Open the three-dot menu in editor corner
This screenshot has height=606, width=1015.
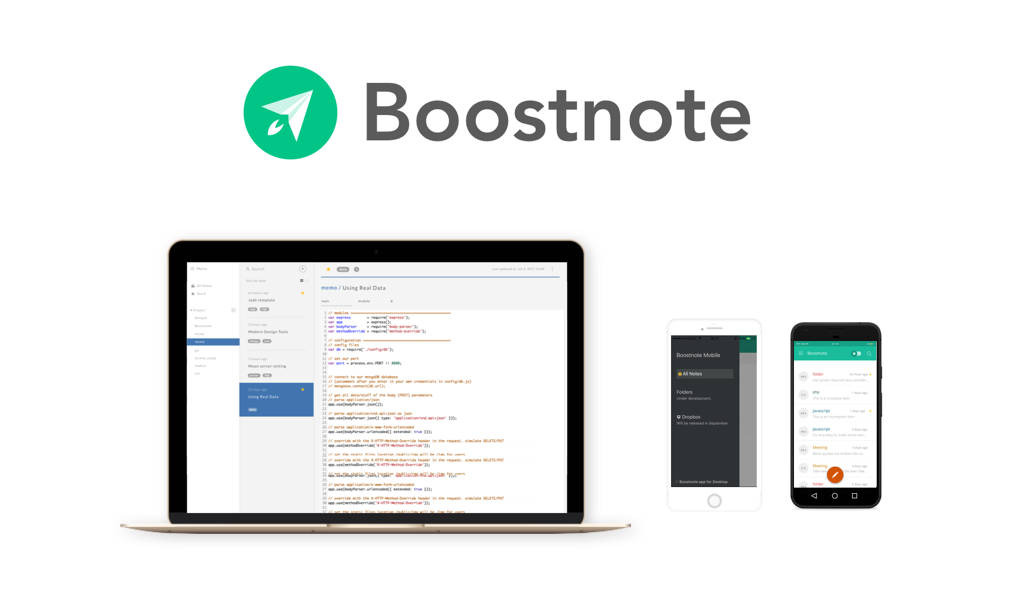(553, 269)
